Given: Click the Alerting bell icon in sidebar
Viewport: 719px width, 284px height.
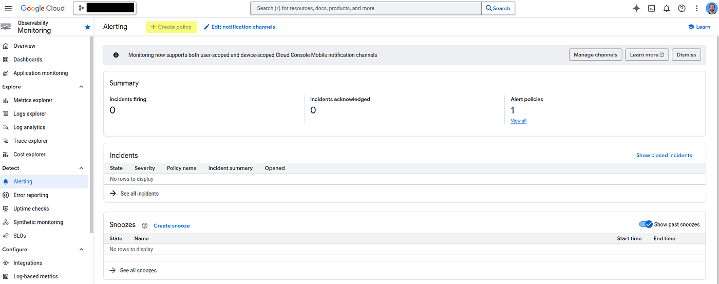Looking at the screenshot, I should coord(6,181).
